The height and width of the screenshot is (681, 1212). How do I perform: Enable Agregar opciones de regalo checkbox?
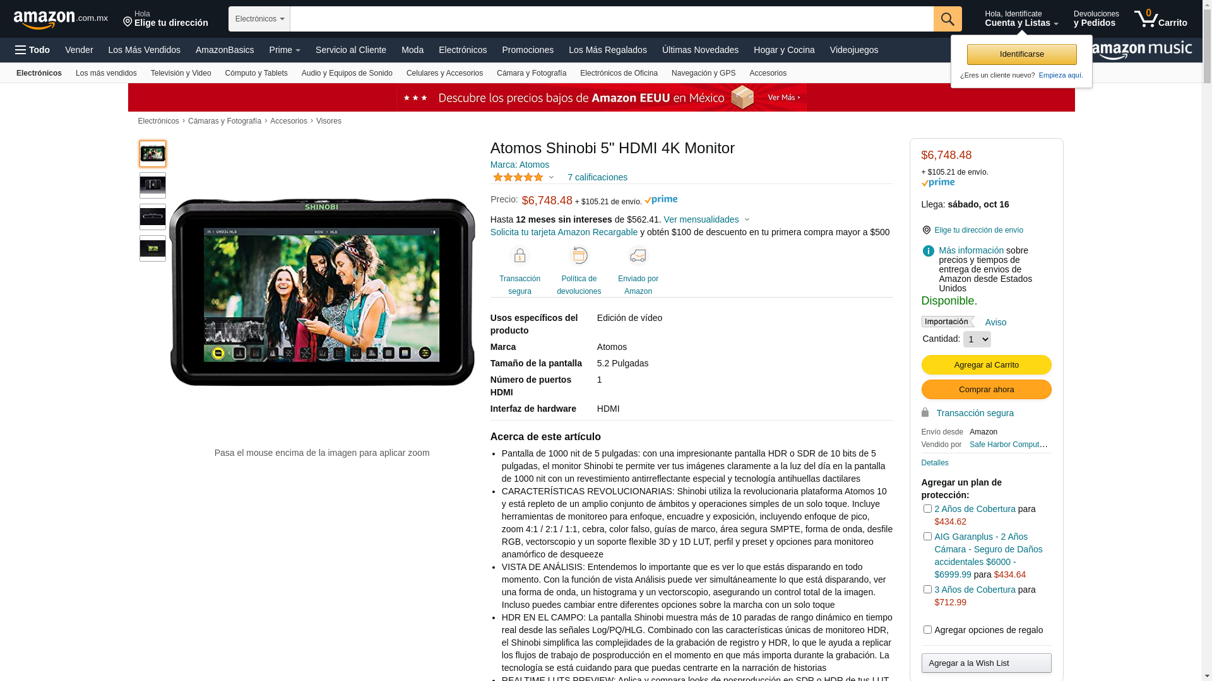point(927,629)
